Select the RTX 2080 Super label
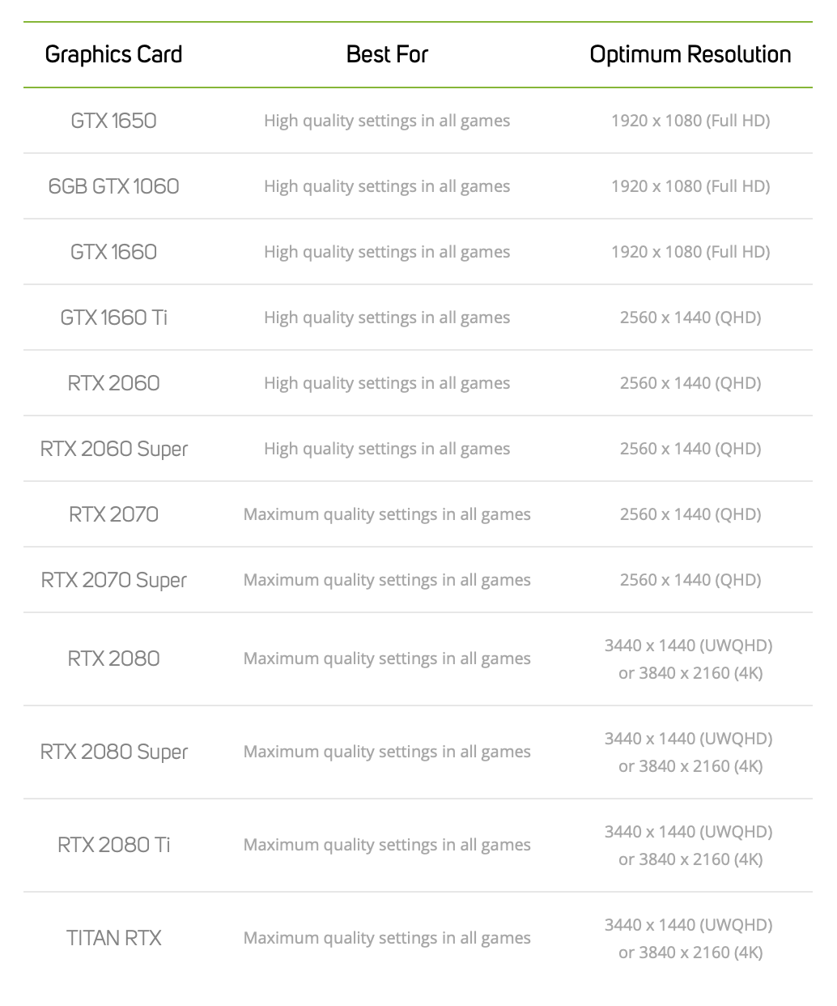Image resolution: width=837 pixels, height=1006 pixels. click(113, 752)
